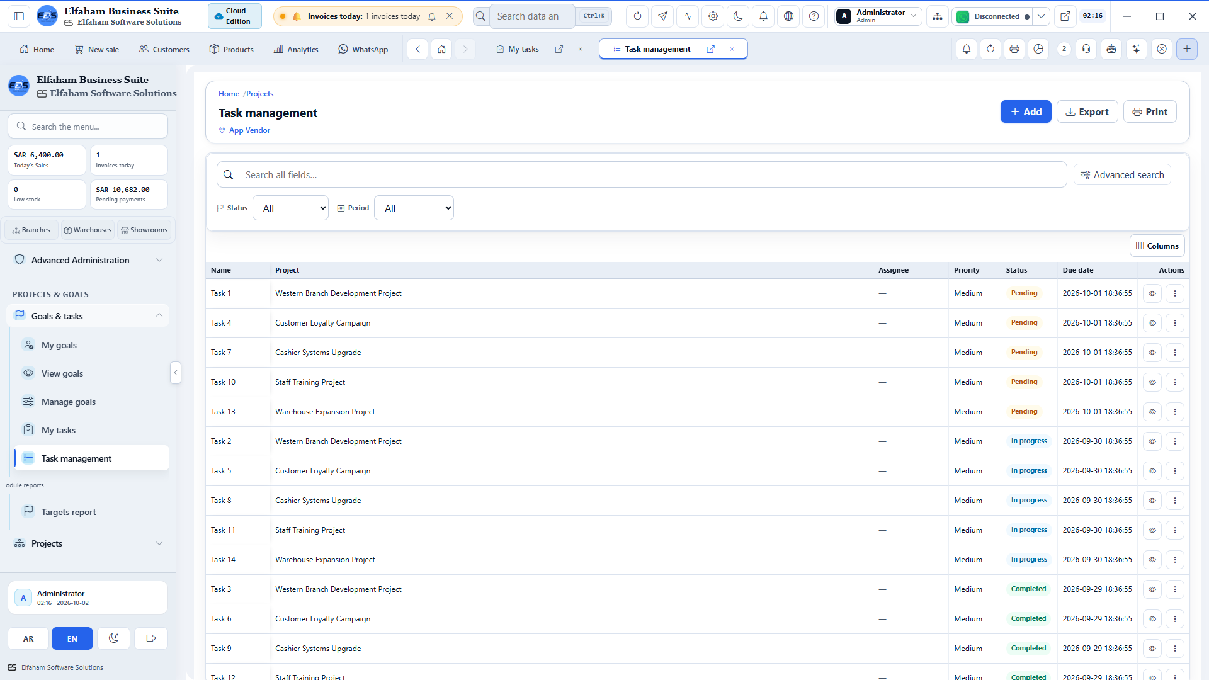The height and width of the screenshot is (680, 1209).
Task: Open the paper plane send icon
Action: [x=662, y=16]
